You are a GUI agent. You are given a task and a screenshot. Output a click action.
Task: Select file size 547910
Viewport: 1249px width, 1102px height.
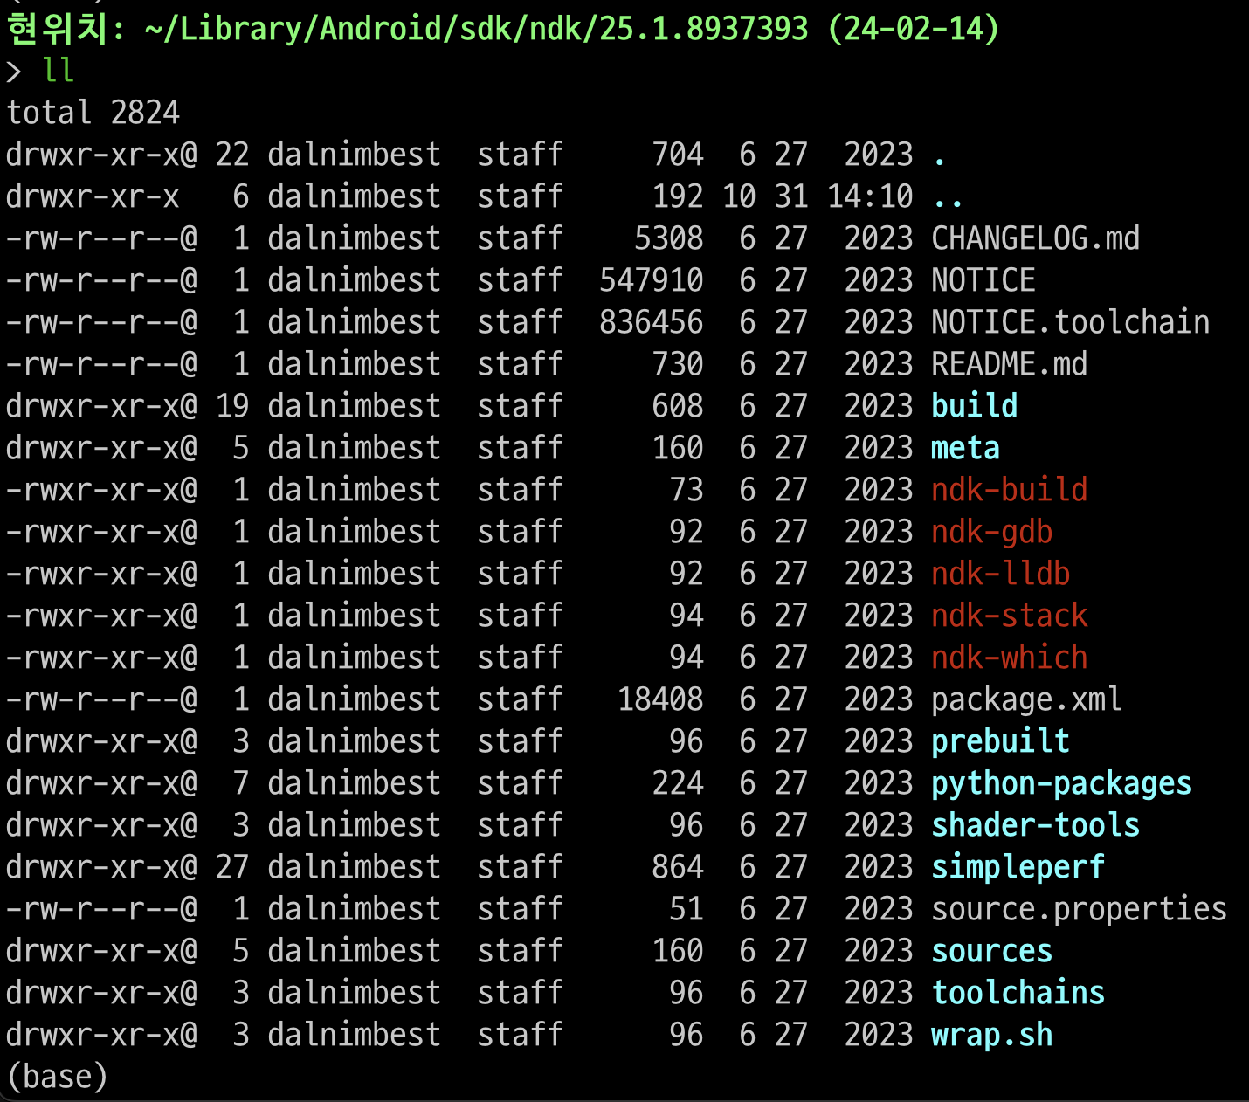(651, 280)
